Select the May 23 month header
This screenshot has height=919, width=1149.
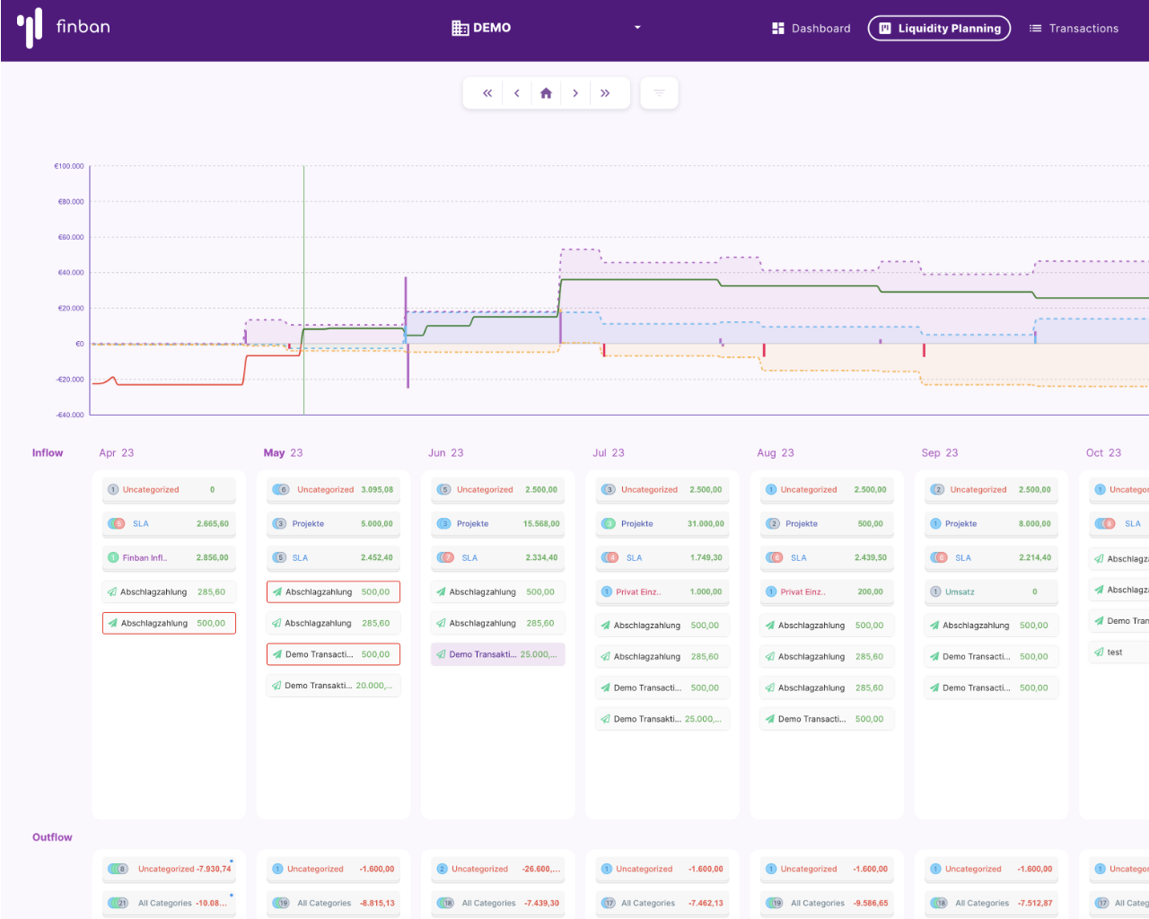click(x=283, y=453)
